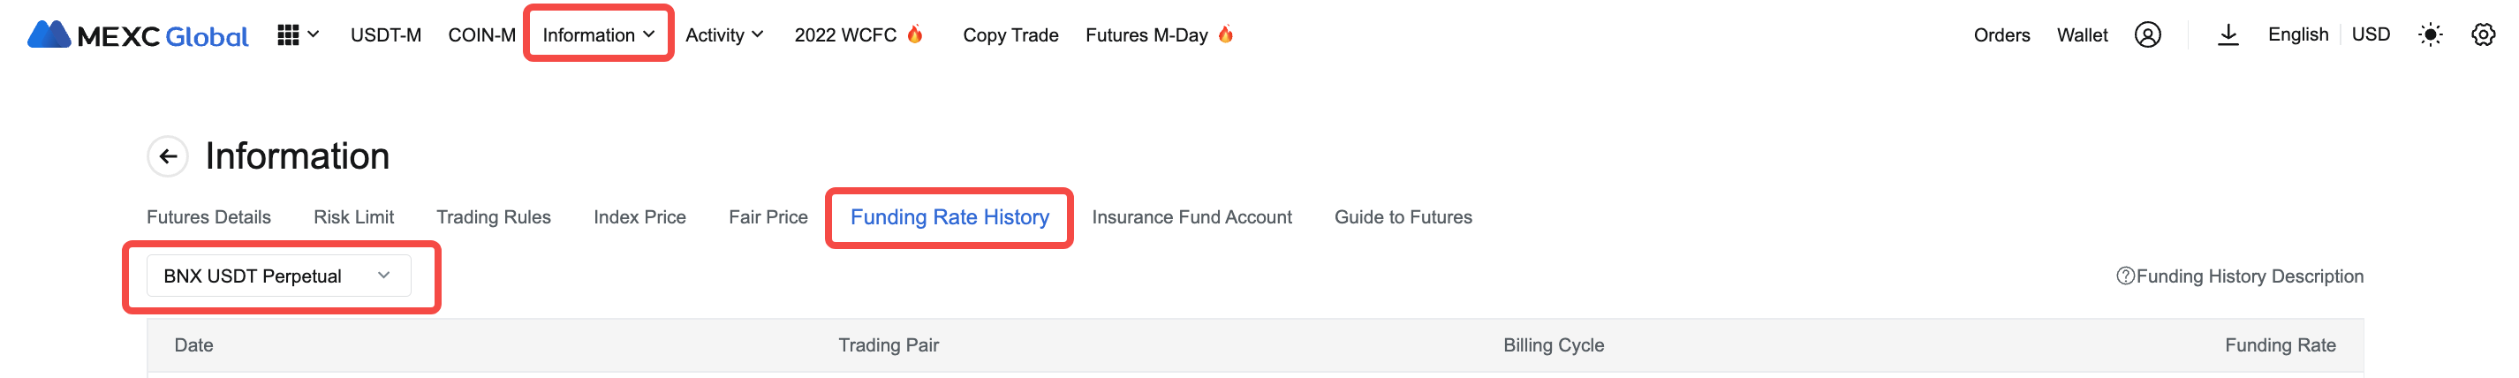
Task: Expand the Activity dropdown menu
Action: (723, 35)
